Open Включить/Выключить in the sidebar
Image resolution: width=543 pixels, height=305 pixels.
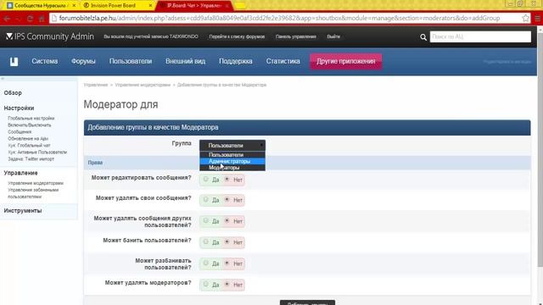coord(30,125)
